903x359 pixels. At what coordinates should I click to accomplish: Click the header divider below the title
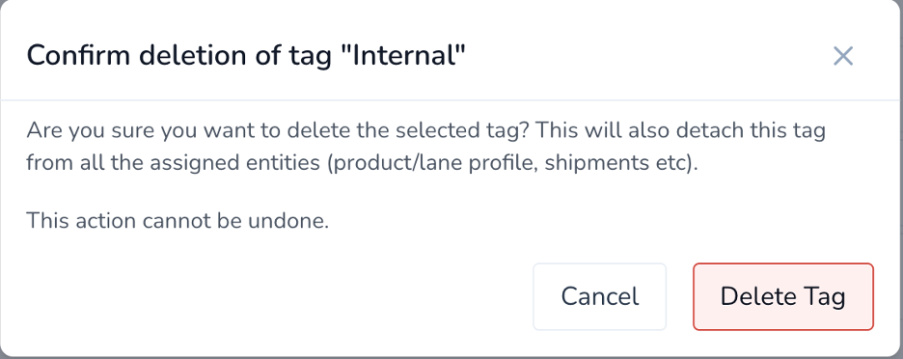click(x=451, y=100)
